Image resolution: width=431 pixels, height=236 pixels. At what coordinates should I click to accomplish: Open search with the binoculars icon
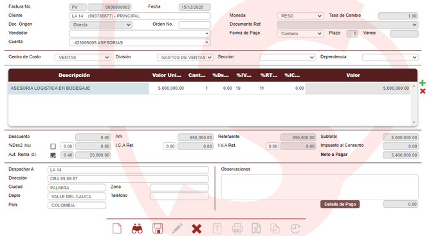coord(137,228)
